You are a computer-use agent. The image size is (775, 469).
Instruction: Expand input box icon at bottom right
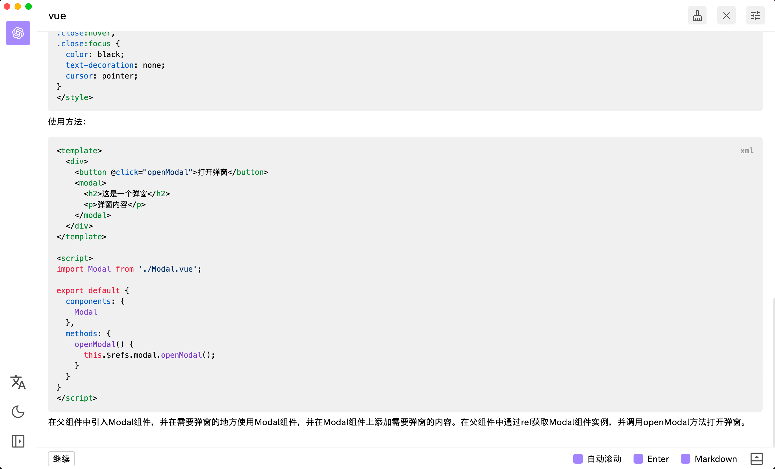click(x=756, y=459)
